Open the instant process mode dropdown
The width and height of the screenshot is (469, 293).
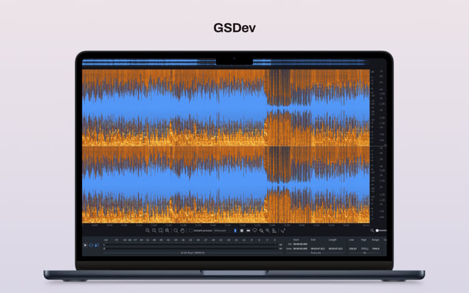(221, 231)
